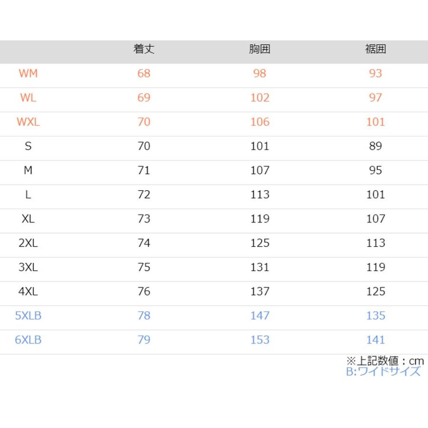Select the 4XL size row label
428x428 pixels.
tap(28, 292)
